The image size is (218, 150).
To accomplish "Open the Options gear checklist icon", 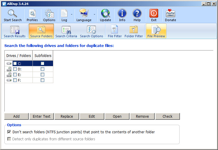I will (x=49, y=14).
